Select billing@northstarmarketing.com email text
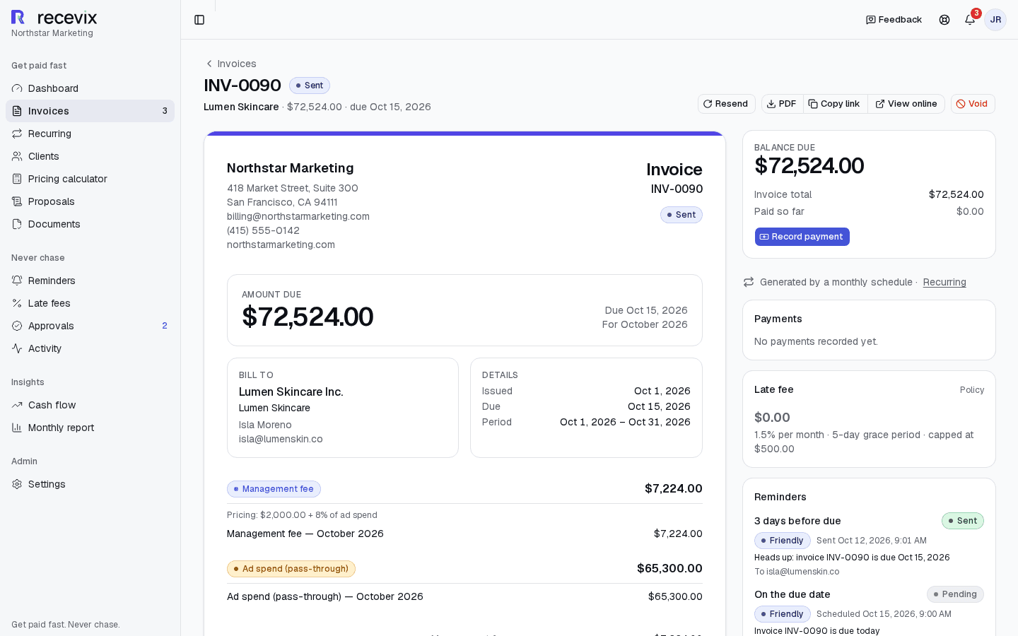The height and width of the screenshot is (636, 1018). point(298,216)
